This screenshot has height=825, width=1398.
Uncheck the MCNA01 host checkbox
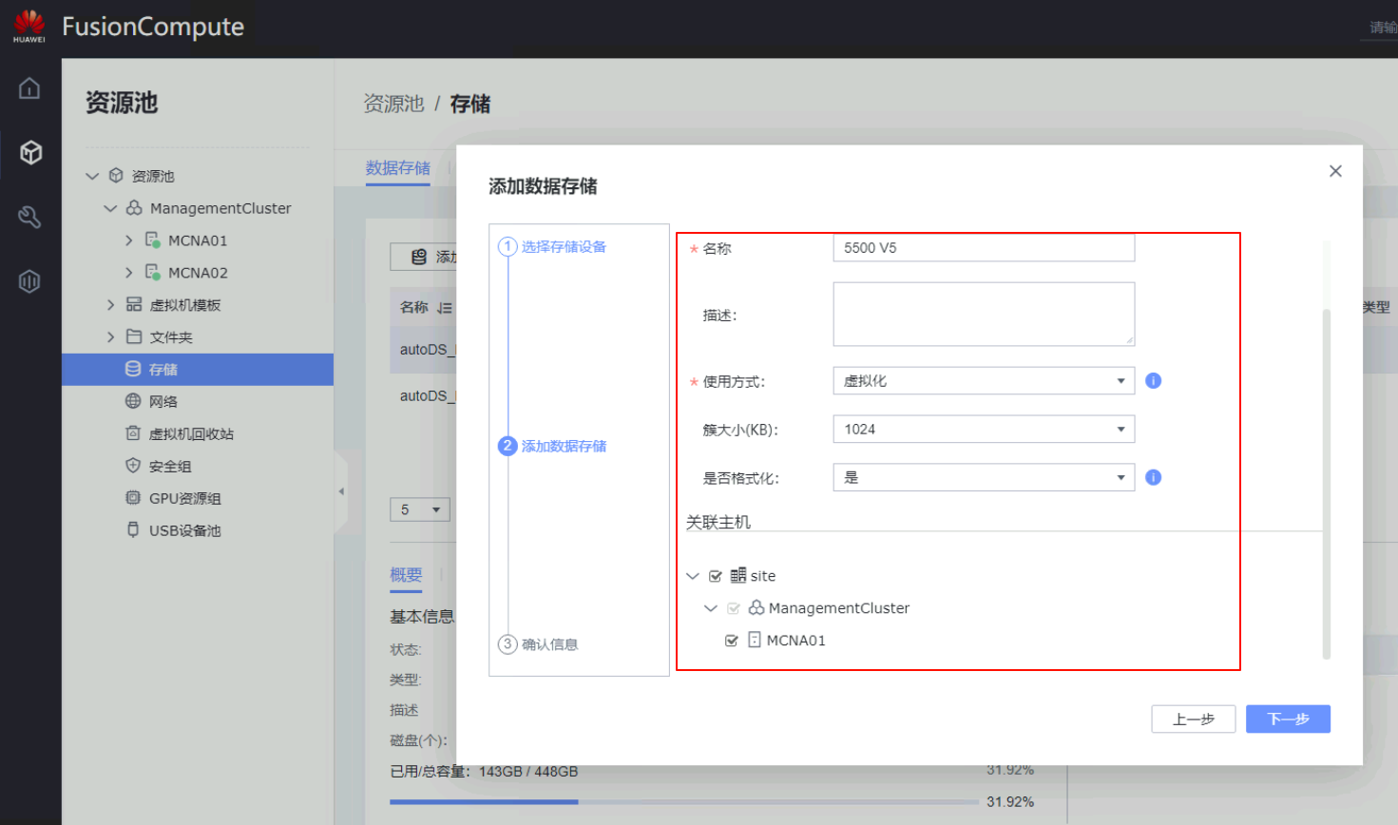coord(732,641)
